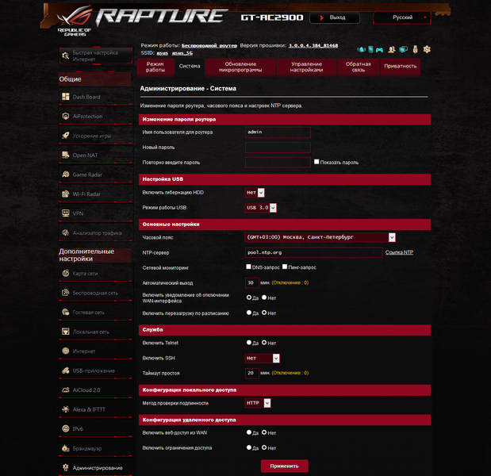
Task: Click the USB device status icon
Action: tap(415, 49)
